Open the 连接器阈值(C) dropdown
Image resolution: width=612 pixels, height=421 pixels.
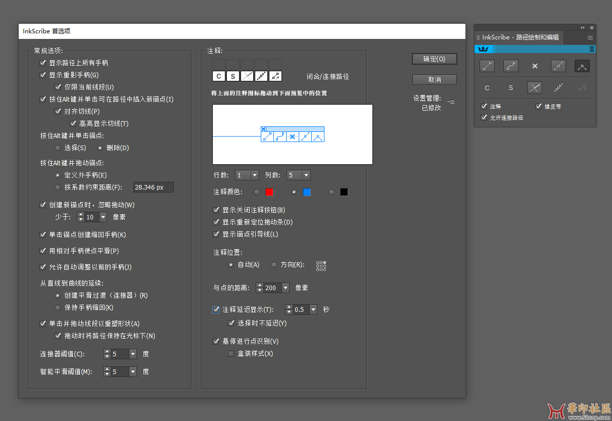point(133,354)
